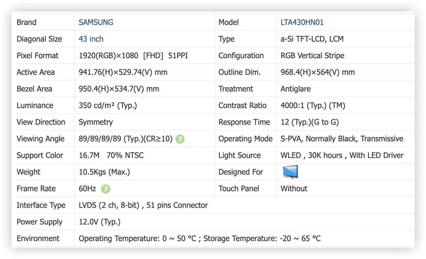Click the a-Si TFT-LCD, LCM value
Image resolution: width=426 pixels, height=259 pixels.
pos(312,39)
